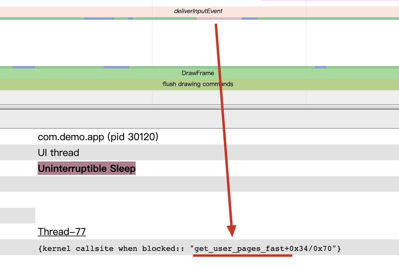Click the small gray slice at the far left track
Screen dimensions: 399x267
17,216
